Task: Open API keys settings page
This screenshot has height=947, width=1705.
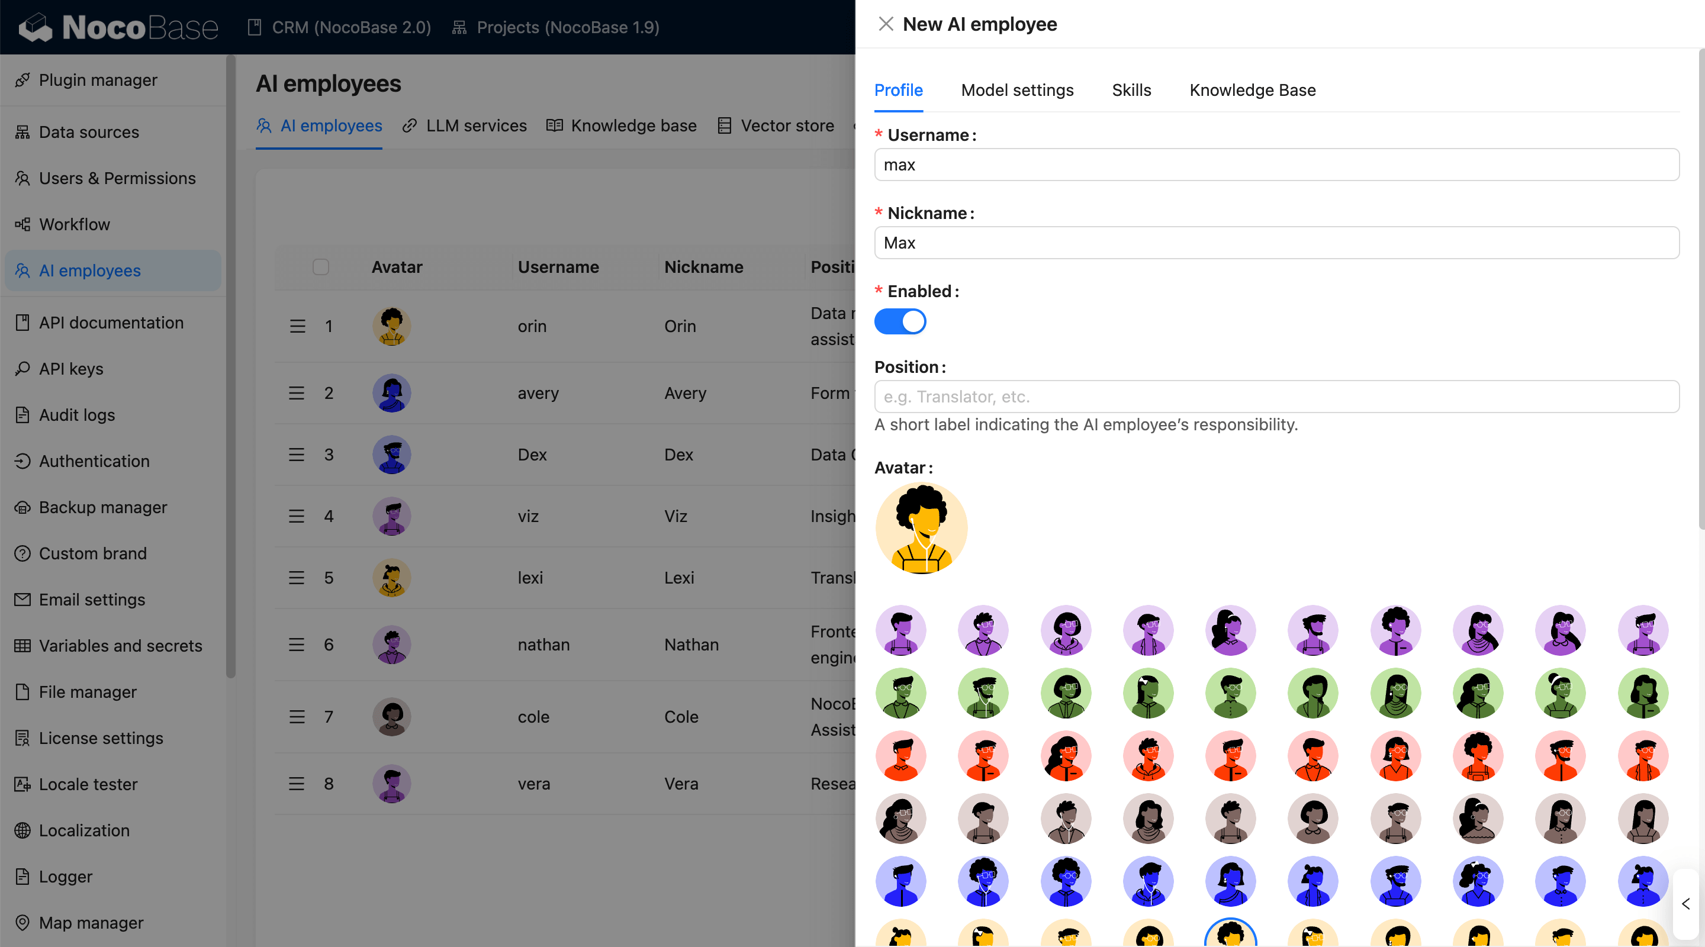Action: point(71,369)
